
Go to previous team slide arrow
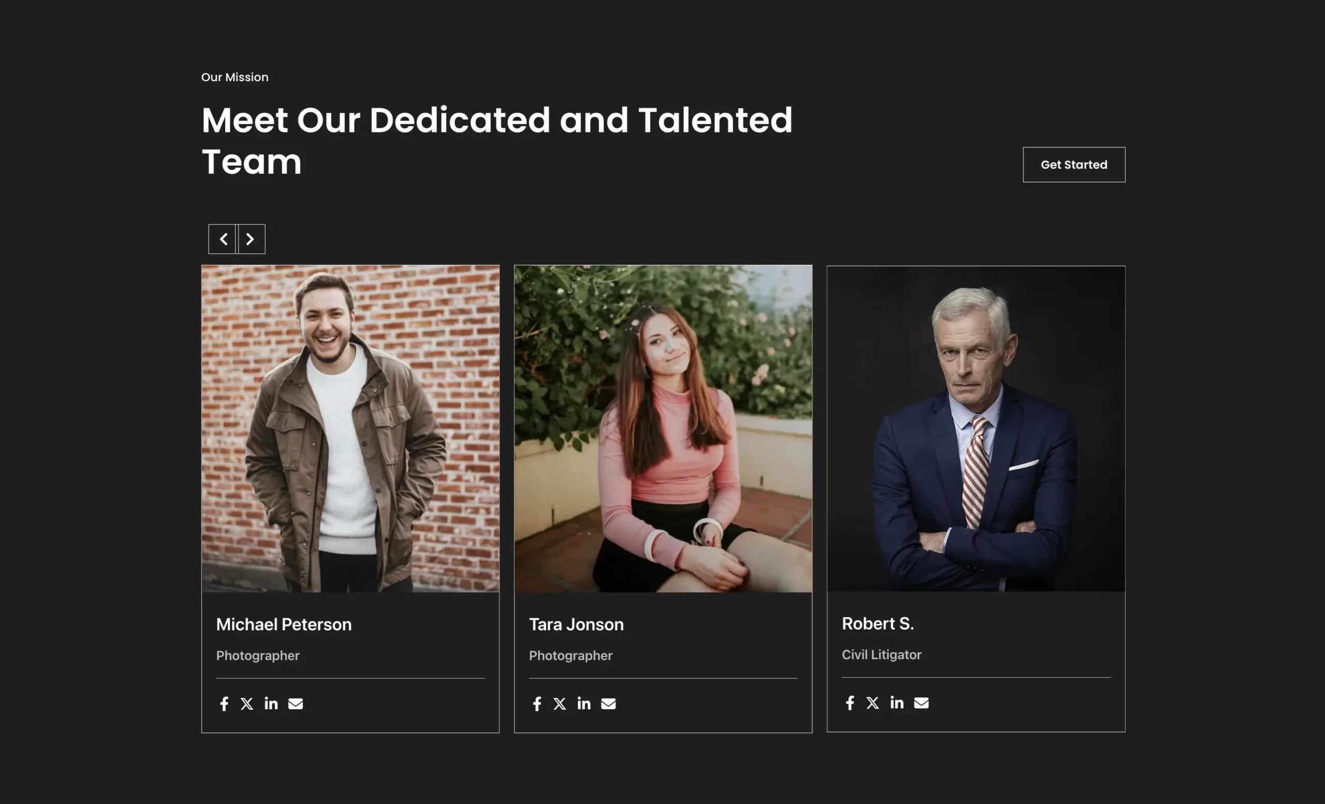(x=223, y=239)
